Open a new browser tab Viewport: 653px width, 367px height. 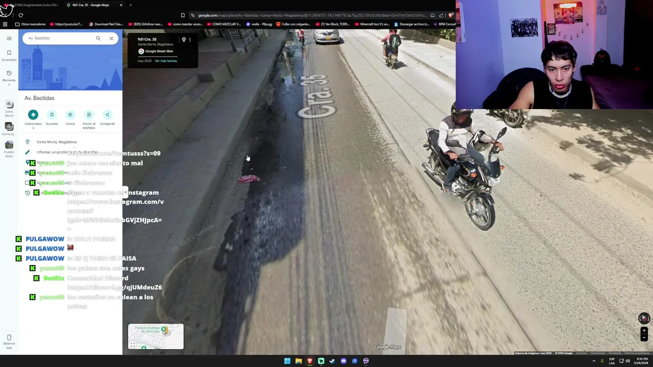[x=131, y=5]
